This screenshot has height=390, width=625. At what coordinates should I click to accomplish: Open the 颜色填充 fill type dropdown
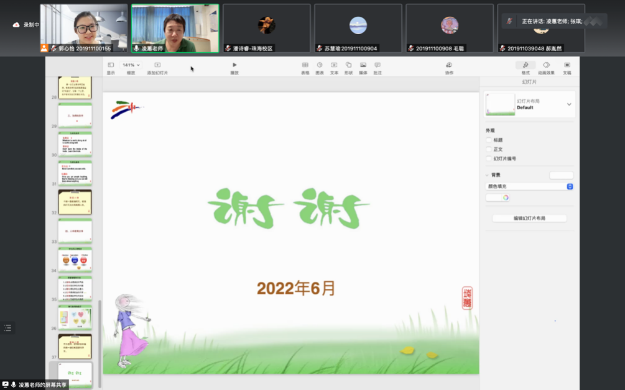coord(529,186)
